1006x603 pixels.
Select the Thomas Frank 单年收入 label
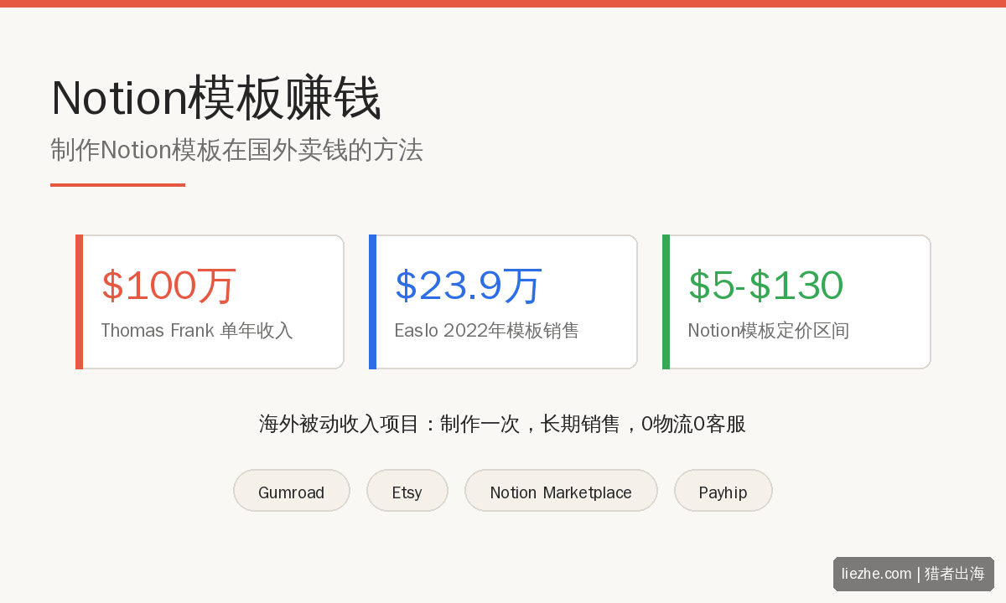tap(196, 331)
